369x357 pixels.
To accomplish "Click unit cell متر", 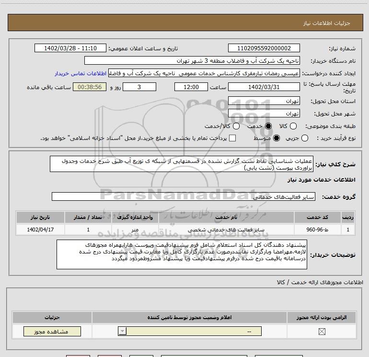I will click(135, 230).
